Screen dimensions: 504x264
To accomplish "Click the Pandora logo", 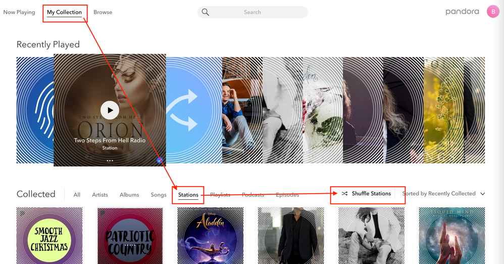I will (462, 12).
